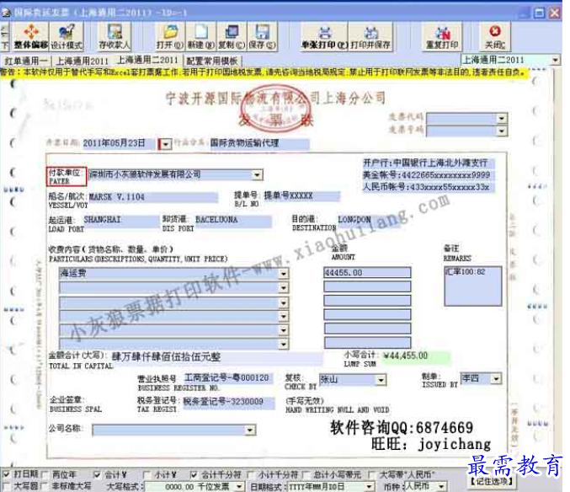Click the 【记住选项】 remember options button

[x=492, y=482]
